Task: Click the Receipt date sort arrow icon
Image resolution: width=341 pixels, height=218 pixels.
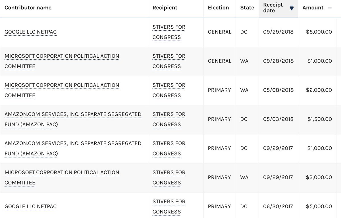Action: coord(292,8)
